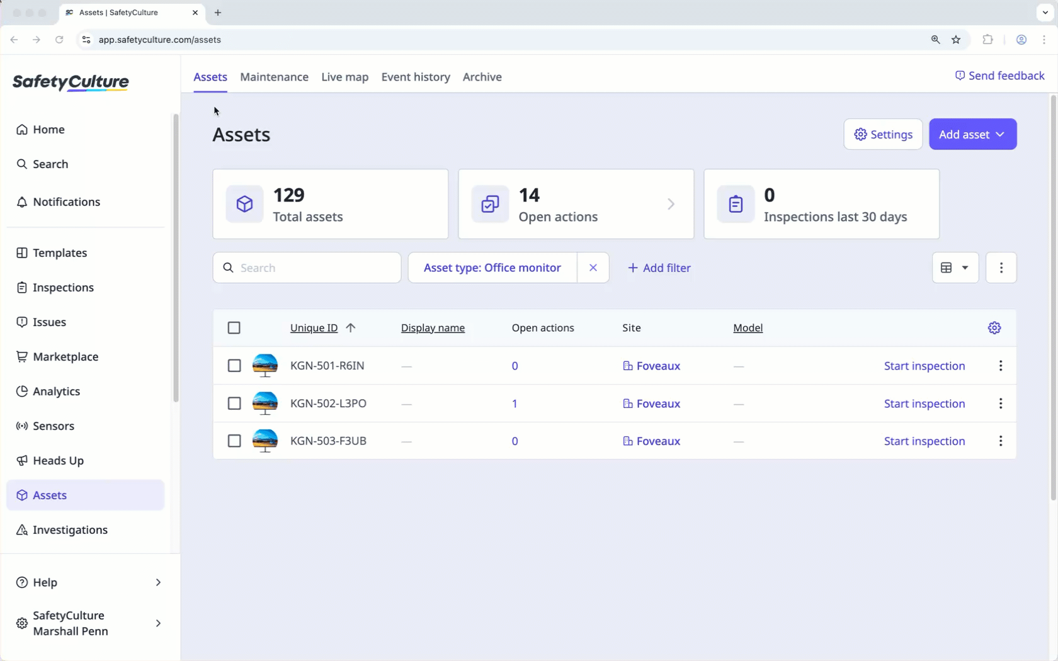Open KGN-502-L3PO monitor thumbnail
Image resolution: width=1058 pixels, height=661 pixels.
[x=265, y=404]
